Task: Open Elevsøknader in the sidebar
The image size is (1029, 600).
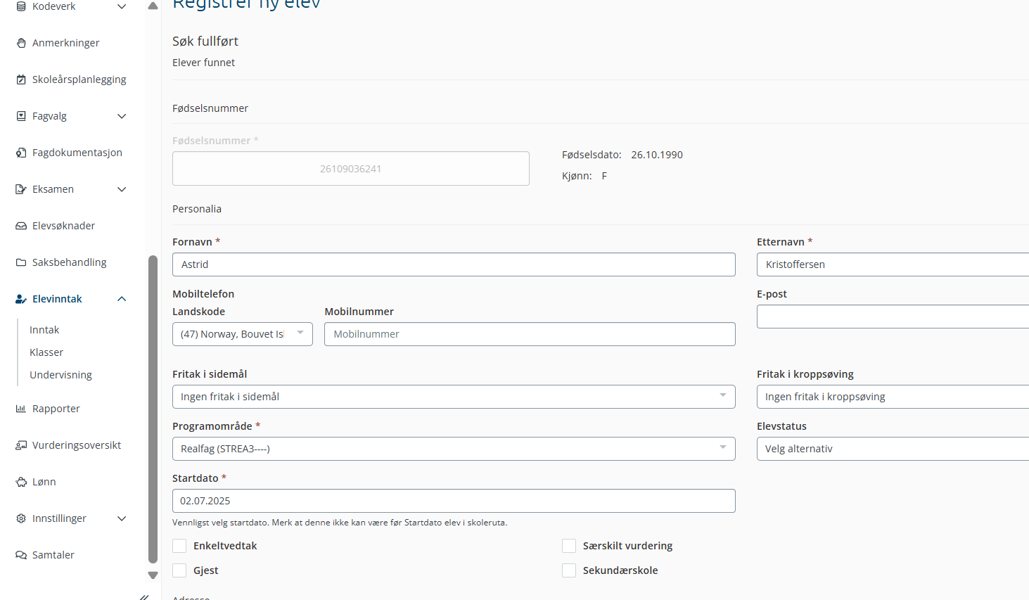Action: pyautogui.click(x=63, y=226)
